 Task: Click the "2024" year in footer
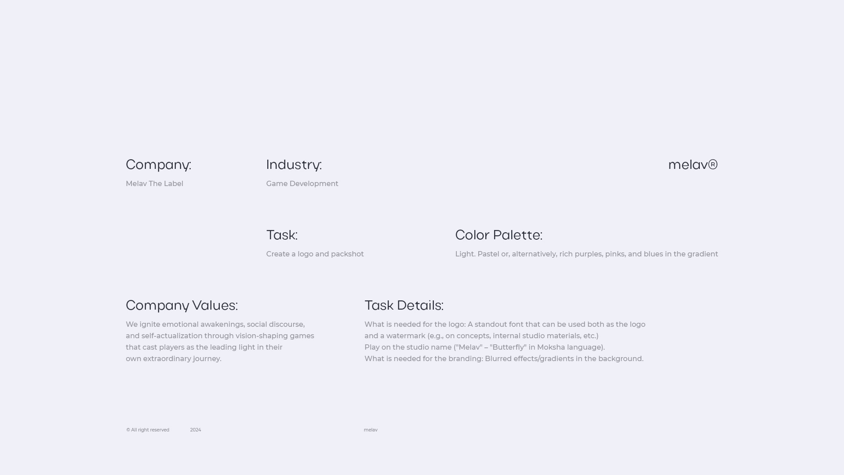tap(196, 430)
